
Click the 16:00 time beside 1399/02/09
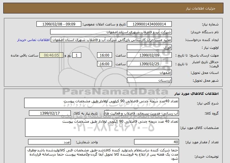(x=105, y=55)
